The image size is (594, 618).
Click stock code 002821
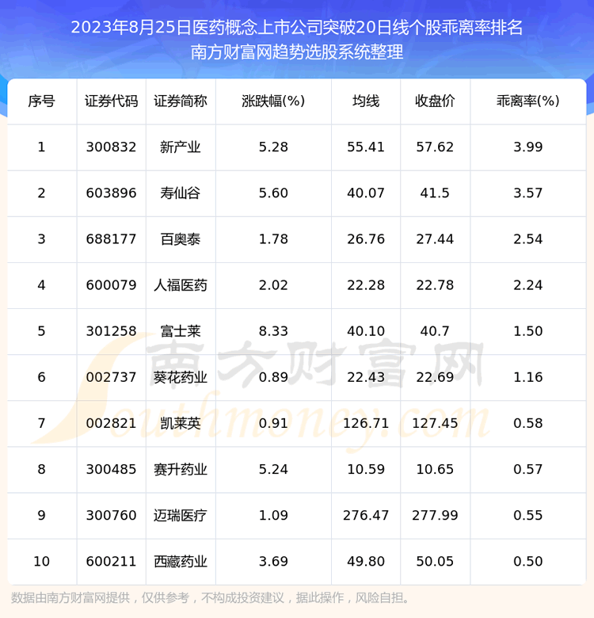pyautogui.click(x=111, y=423)
